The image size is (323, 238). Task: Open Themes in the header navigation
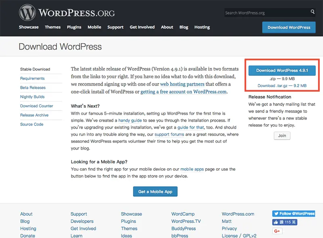click(53, 27)
